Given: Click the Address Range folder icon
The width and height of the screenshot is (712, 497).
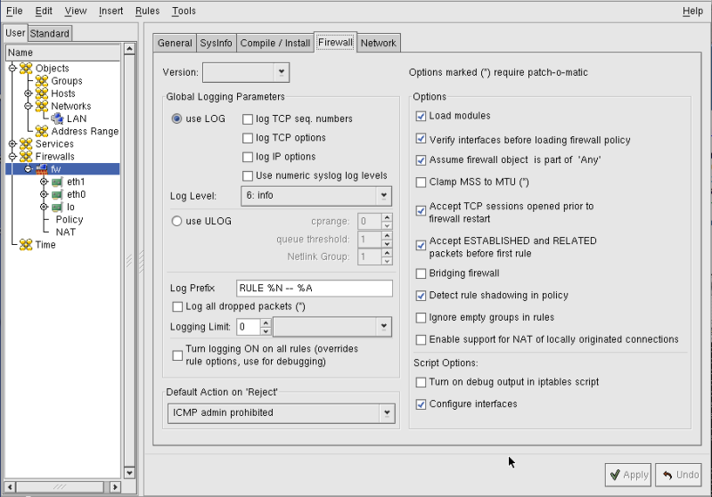Looking at the screenshot, I should [x=41, y=131].
